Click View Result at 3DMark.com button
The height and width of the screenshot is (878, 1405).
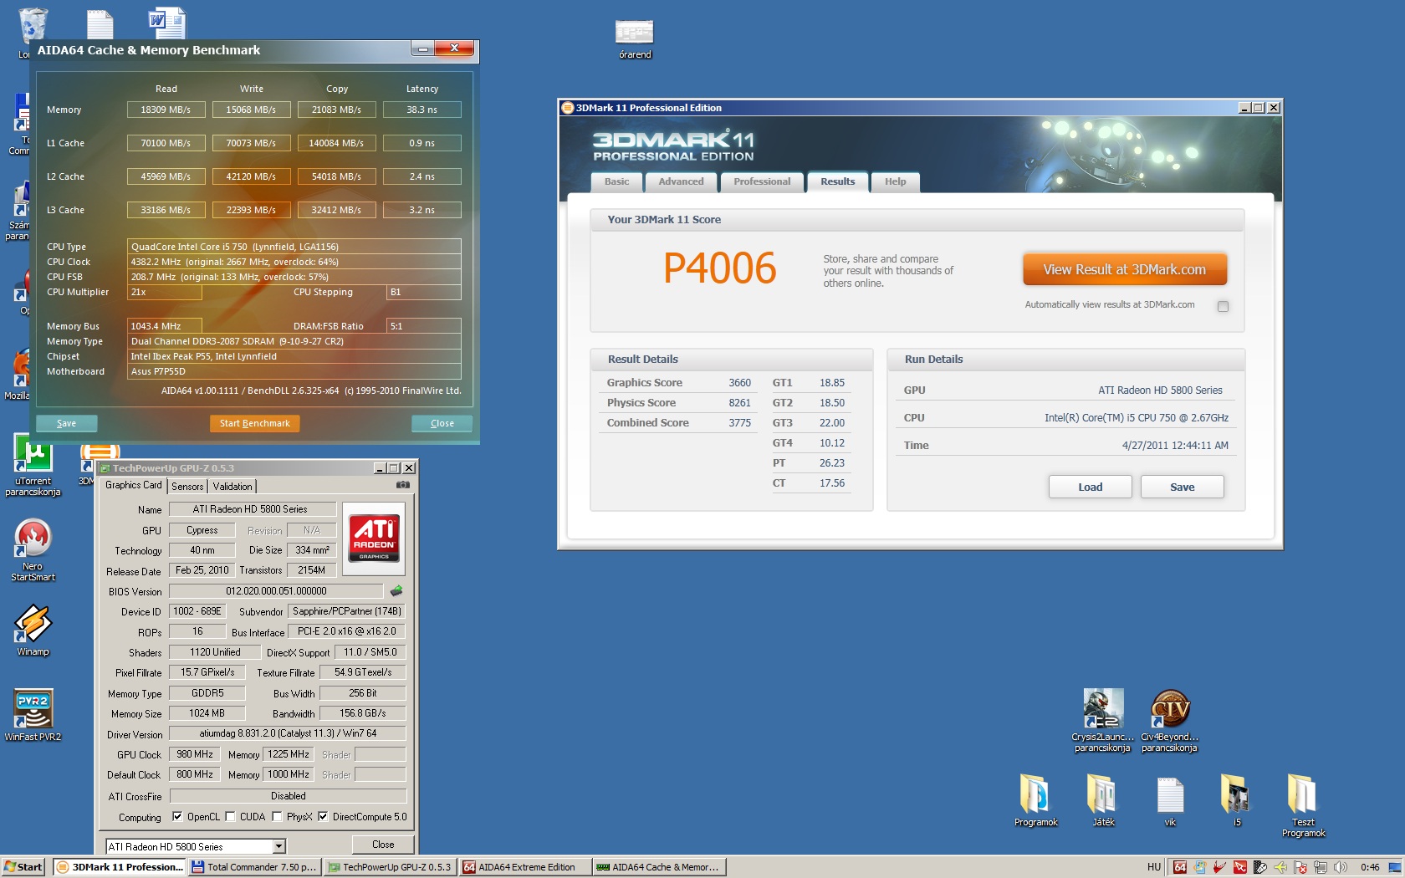[1124, 269]
